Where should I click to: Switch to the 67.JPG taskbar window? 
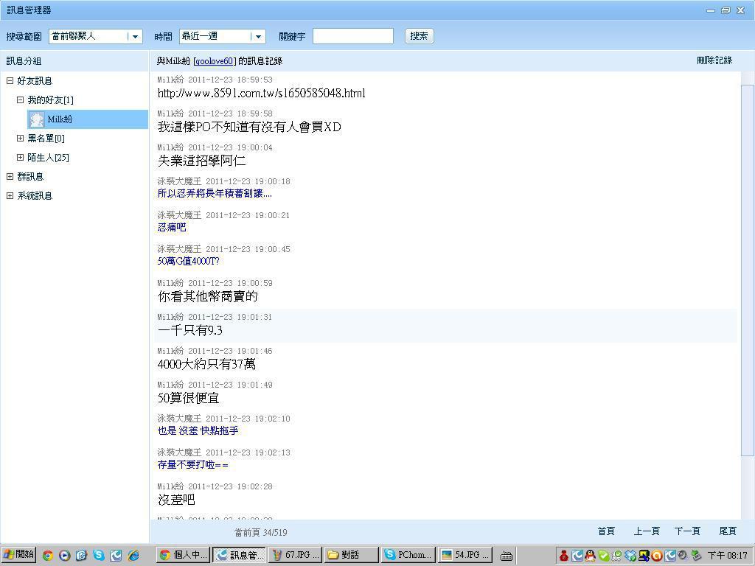click(x=295, y=555)
